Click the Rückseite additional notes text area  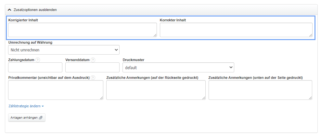point(156,90)
